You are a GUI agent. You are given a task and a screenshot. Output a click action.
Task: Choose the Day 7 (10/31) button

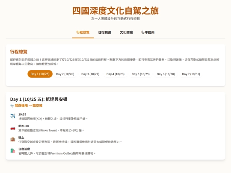pos(191,74)
